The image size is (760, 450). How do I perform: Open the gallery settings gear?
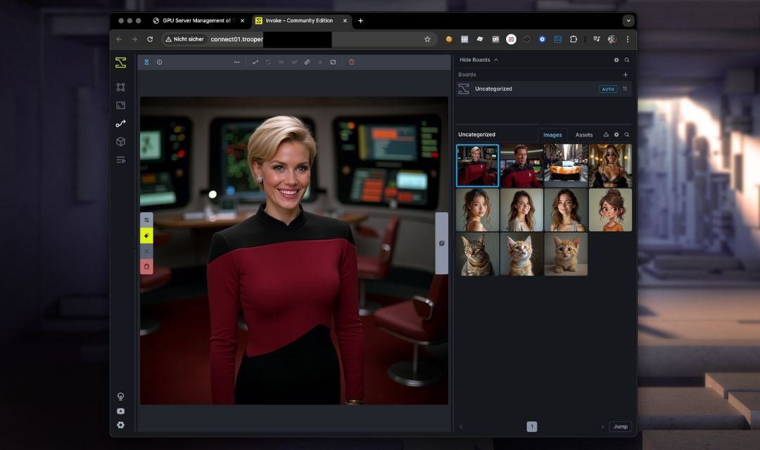pyautogui.click(x=616, y=134)
